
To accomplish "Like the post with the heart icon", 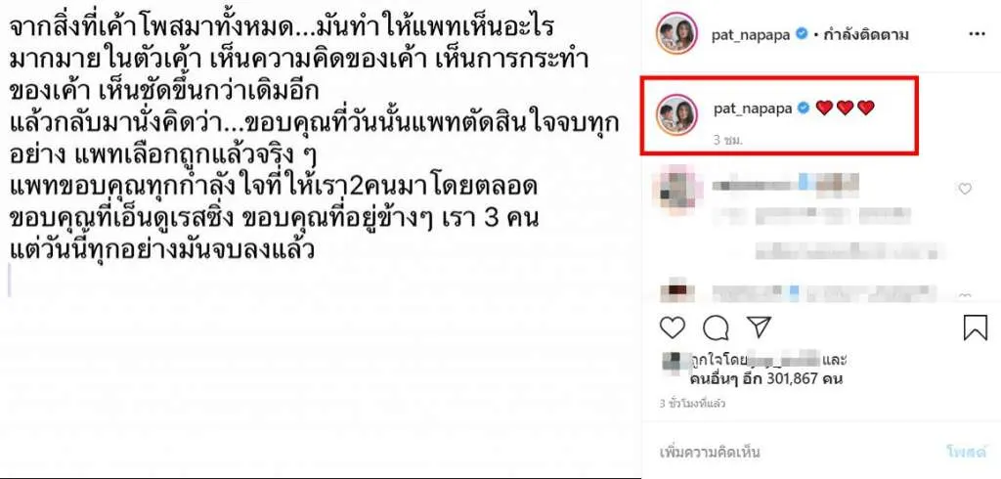I will (x=672, y=327).
